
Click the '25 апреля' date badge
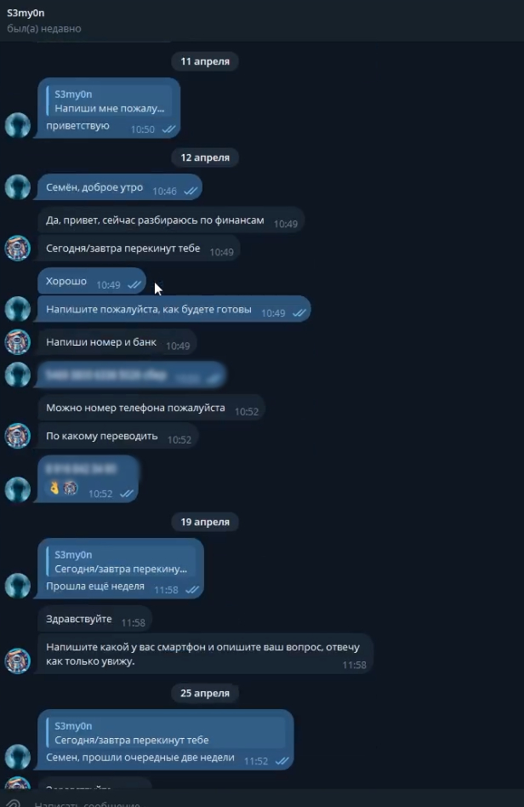click(x=205, y=693)
